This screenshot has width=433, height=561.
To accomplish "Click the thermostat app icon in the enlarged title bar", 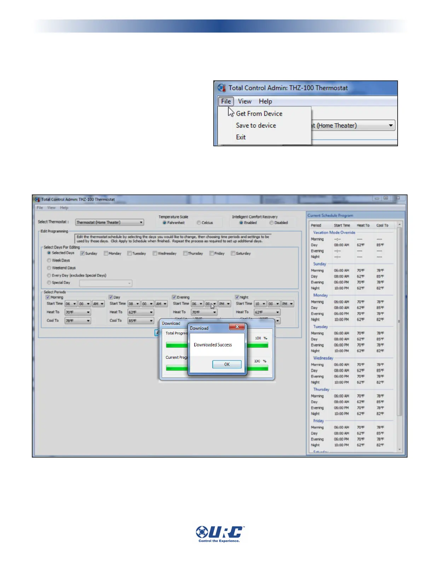I will 222,87.
